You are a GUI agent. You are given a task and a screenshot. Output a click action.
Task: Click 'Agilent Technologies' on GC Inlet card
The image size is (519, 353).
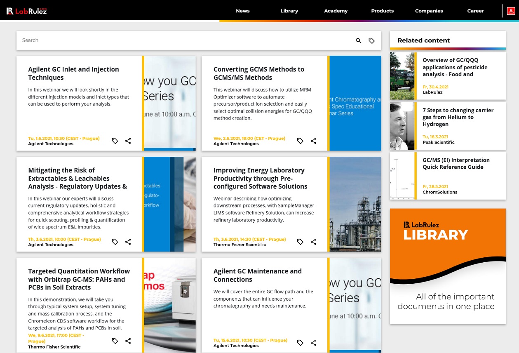coord(51,144)
